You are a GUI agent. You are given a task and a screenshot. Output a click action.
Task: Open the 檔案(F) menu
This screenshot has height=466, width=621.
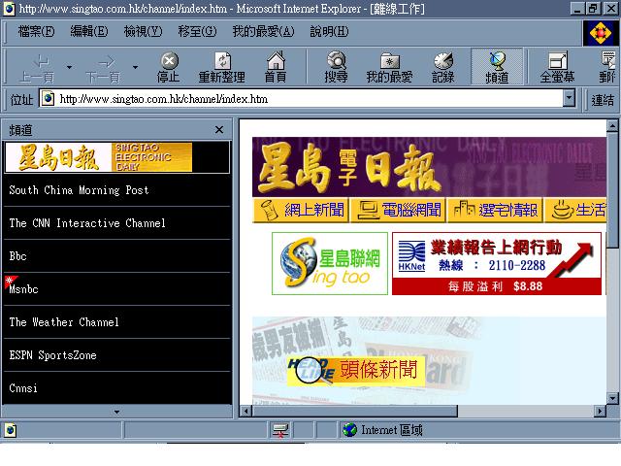36,31
